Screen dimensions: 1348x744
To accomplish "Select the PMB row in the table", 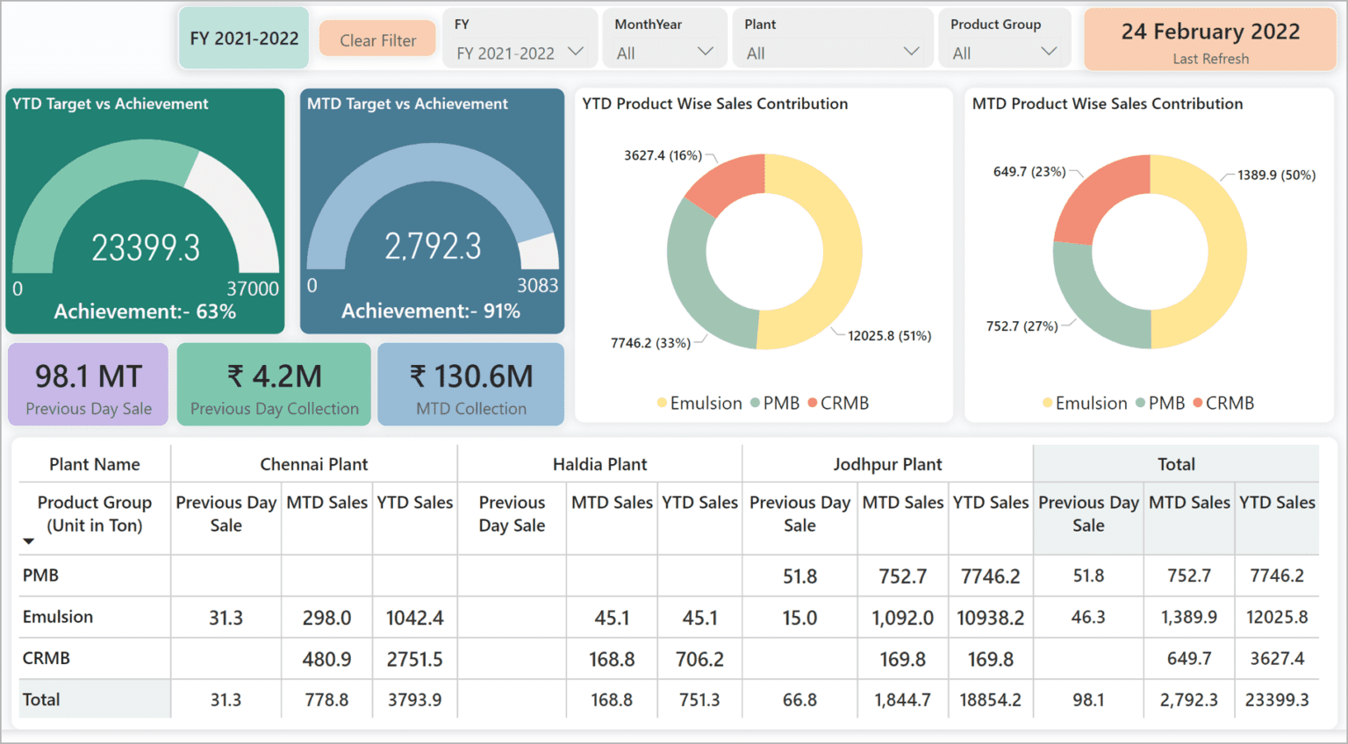I will (x=39, y=576).
